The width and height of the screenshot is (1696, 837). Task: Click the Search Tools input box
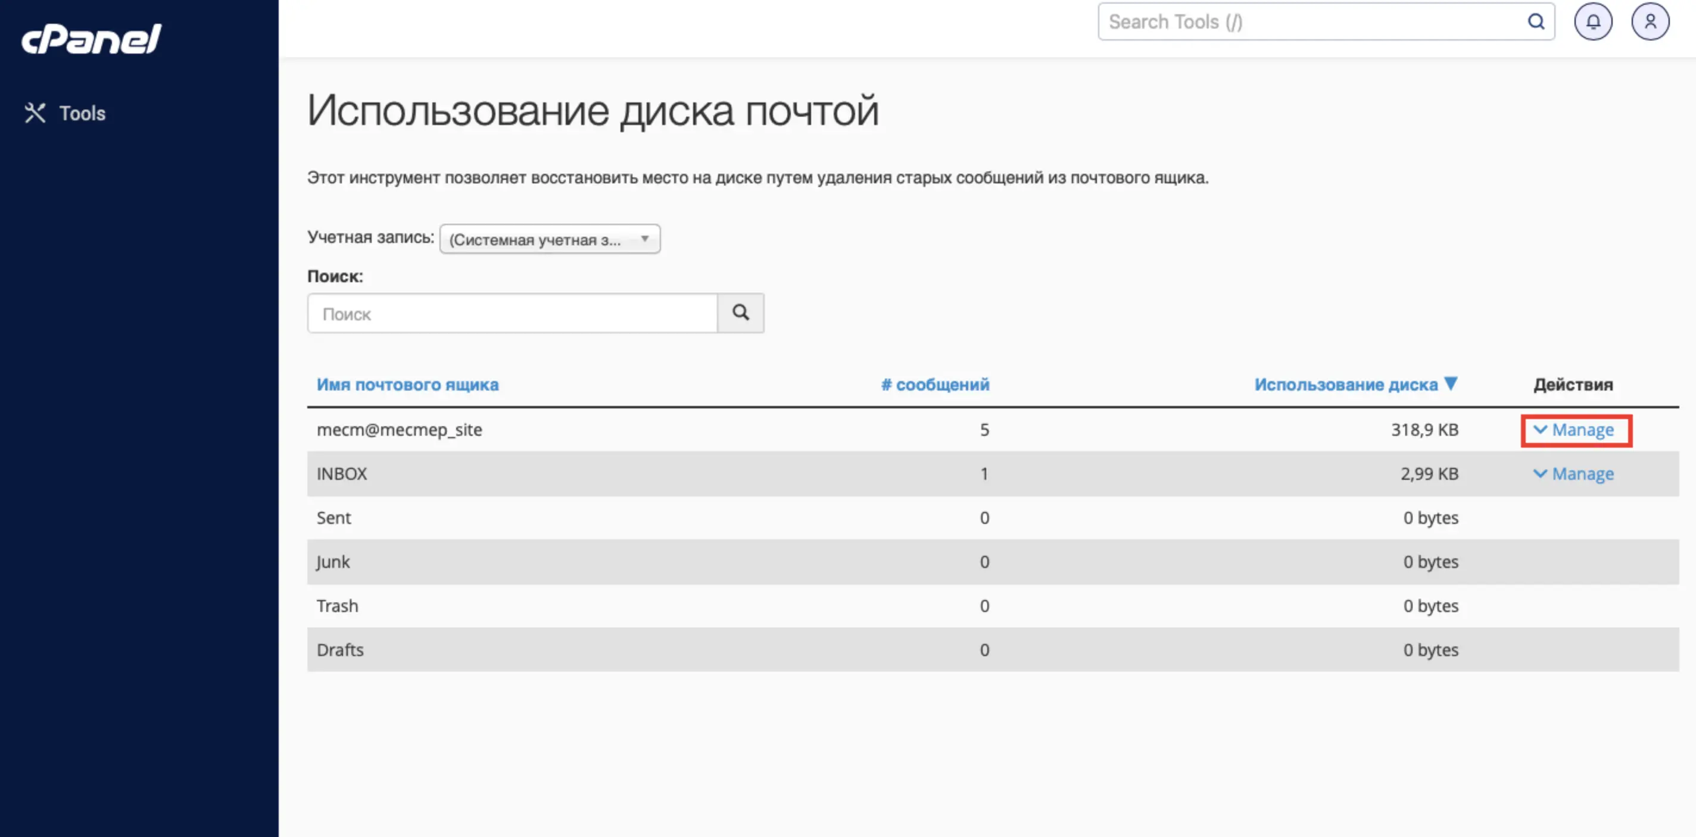[1317, 21]
